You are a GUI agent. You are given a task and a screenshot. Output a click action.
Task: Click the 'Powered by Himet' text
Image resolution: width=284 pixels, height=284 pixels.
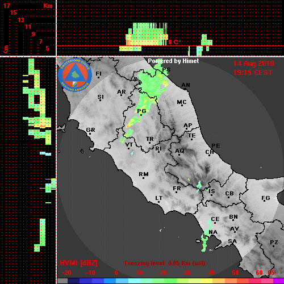[173, 61]
